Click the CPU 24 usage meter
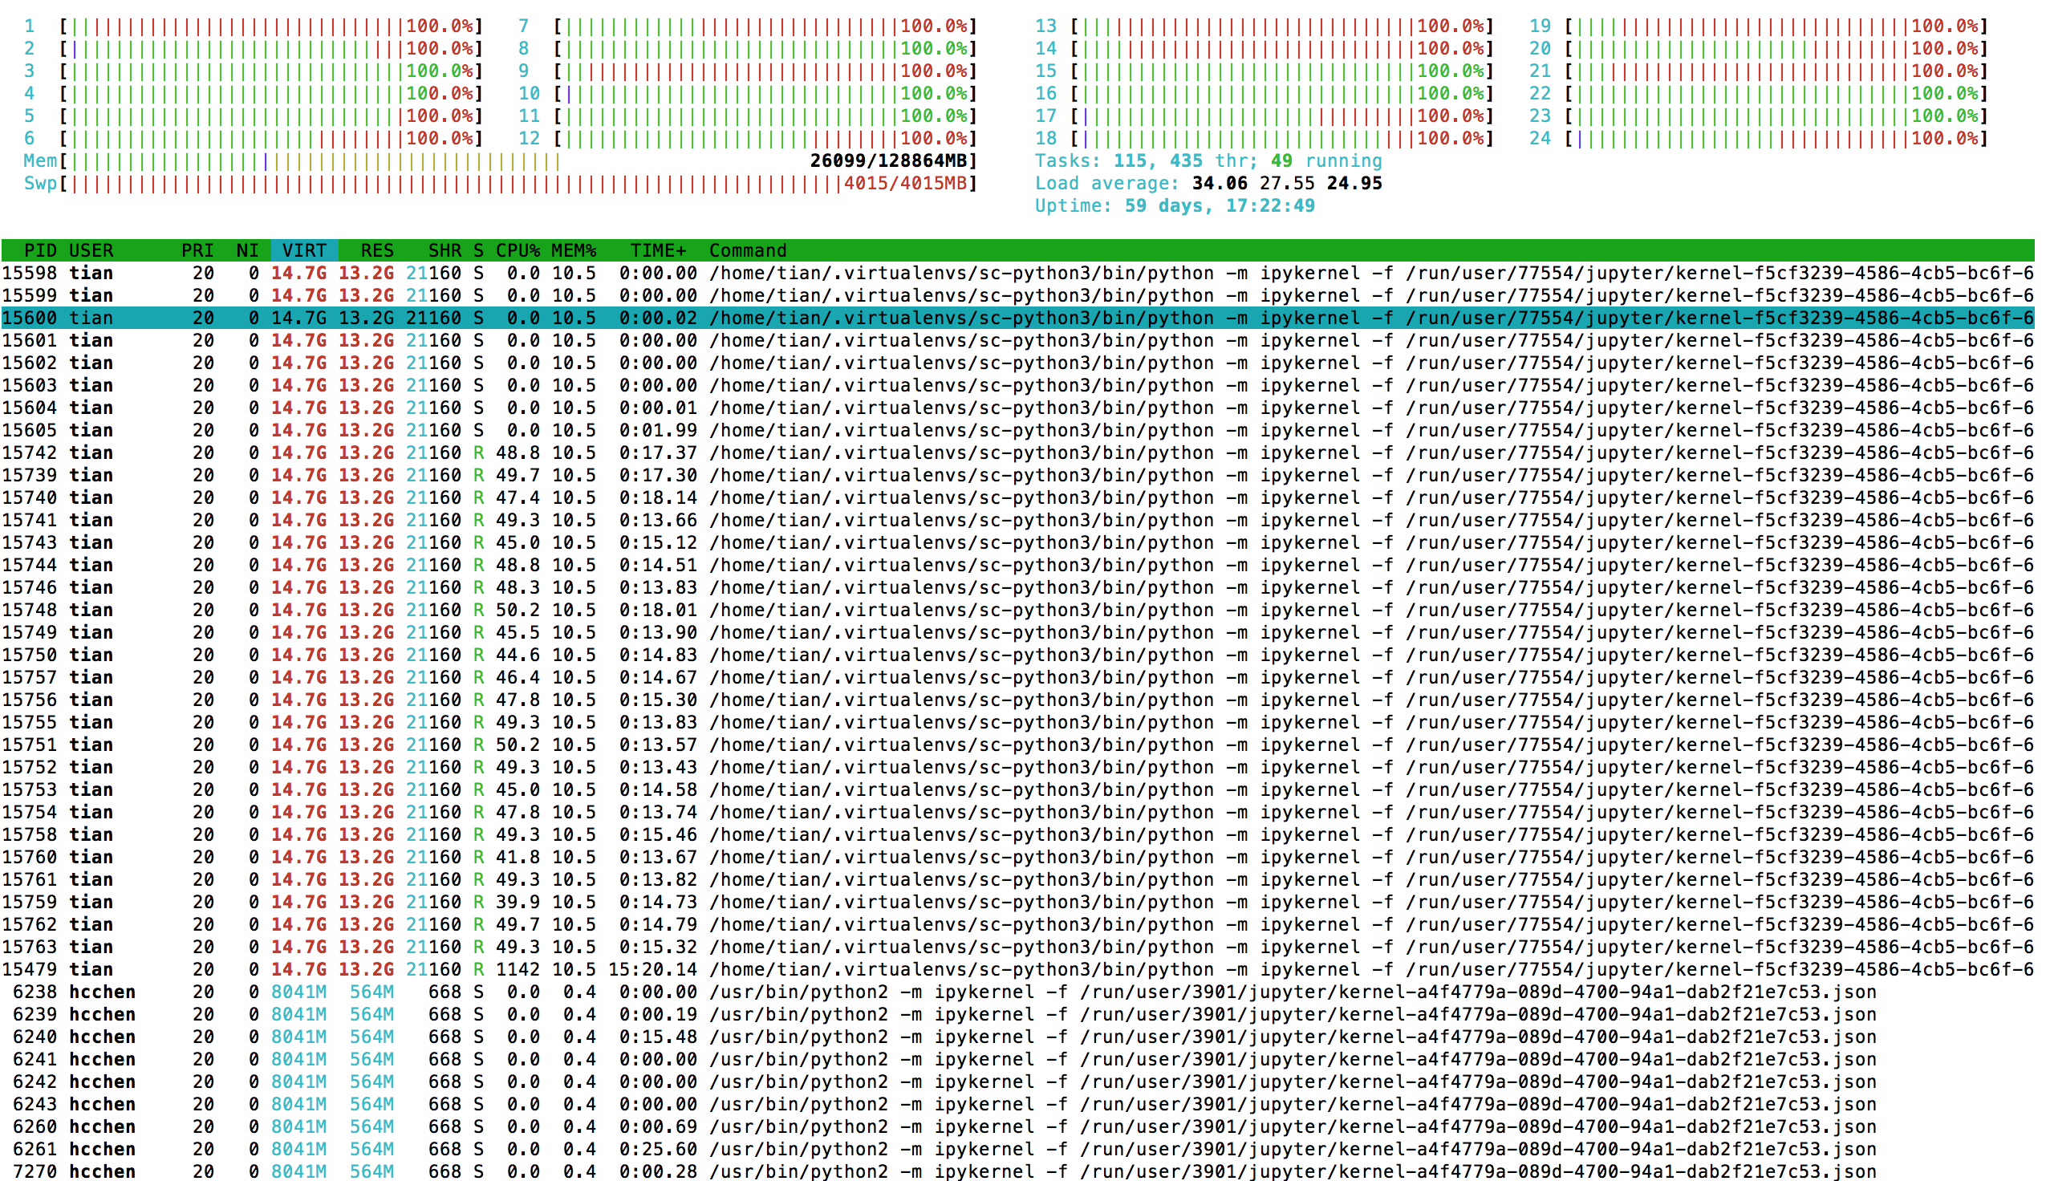 1758,139
